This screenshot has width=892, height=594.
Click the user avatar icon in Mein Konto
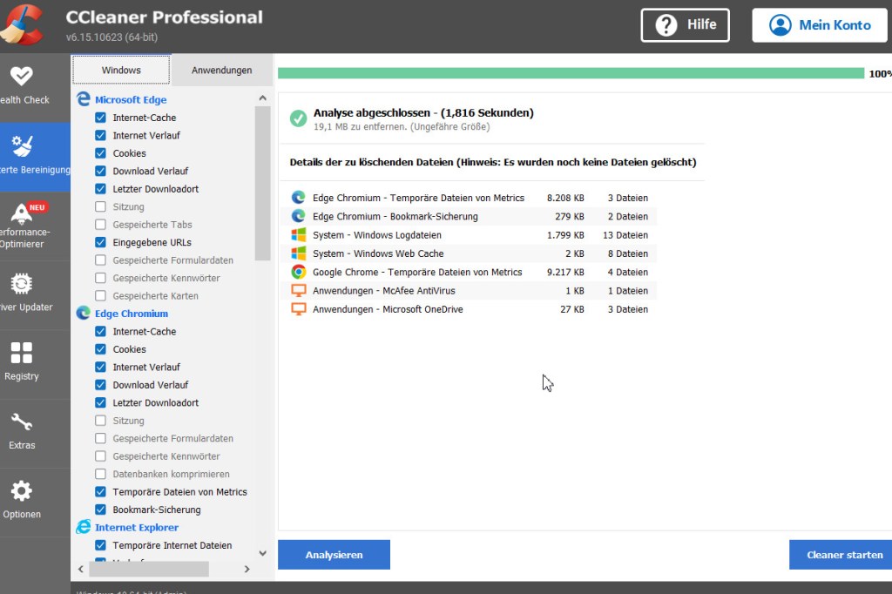pos(780,25)
